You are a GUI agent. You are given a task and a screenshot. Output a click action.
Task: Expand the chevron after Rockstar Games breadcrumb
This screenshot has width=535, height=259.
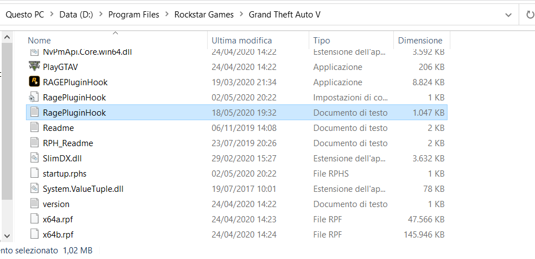[x=241, y=15]
